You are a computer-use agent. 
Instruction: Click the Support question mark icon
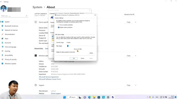(36, 85)
